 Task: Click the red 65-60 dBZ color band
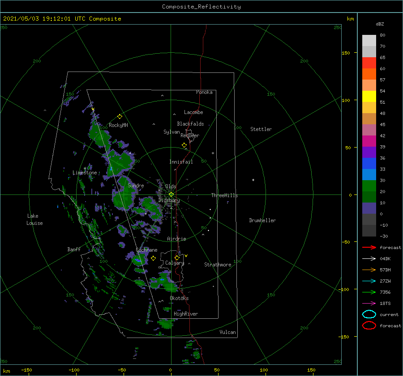(x=369, y=63)
